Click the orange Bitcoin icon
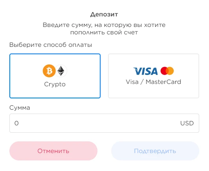This screenshot has height=171, width=209. 49,71
